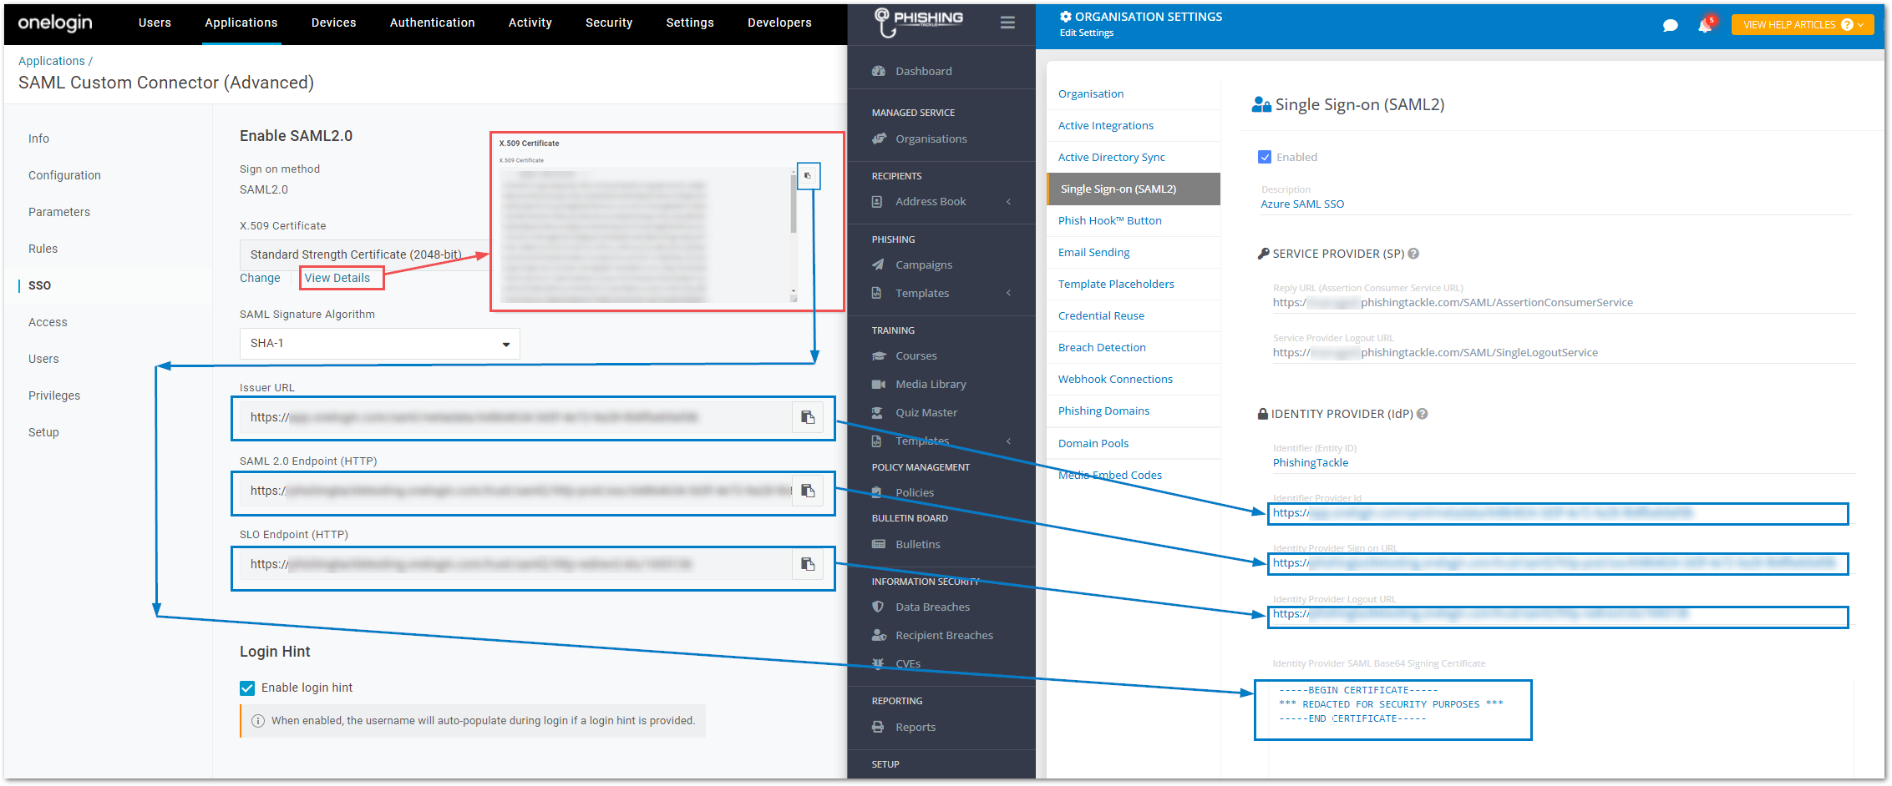Click the Bulletins icon in sidebar
Viewport: 1892px width, 786px height.
878,544
